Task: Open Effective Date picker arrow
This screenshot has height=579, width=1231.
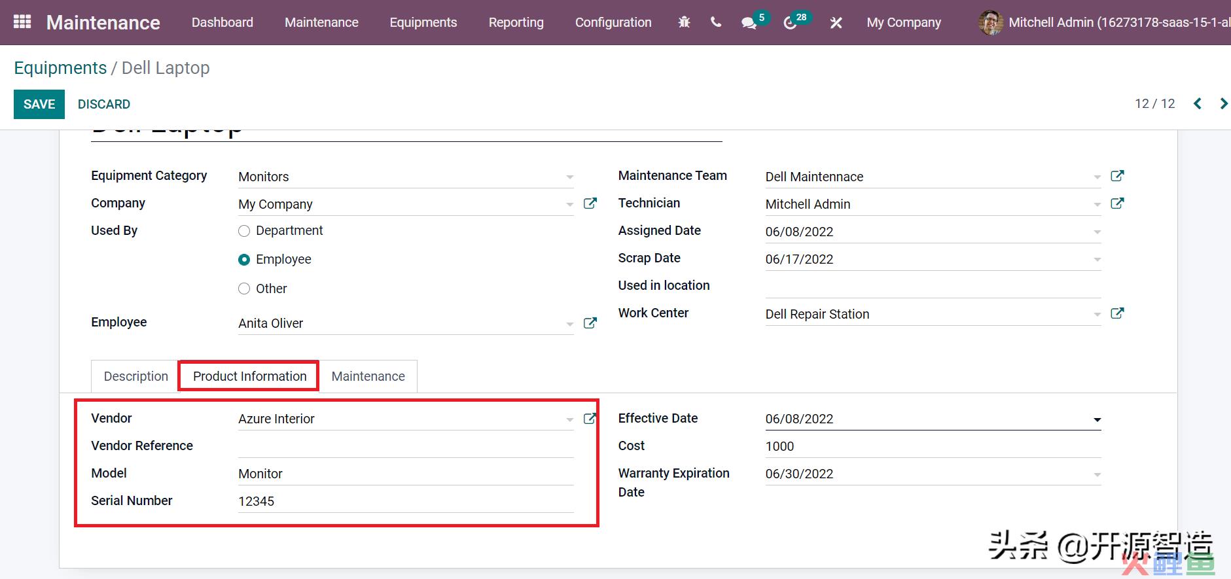Action: pyautogui.click(x=1097, y=419)
